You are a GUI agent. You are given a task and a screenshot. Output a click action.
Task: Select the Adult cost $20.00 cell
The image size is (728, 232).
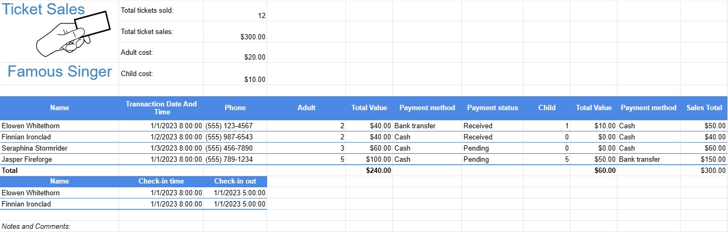click(x=254, y=57)
